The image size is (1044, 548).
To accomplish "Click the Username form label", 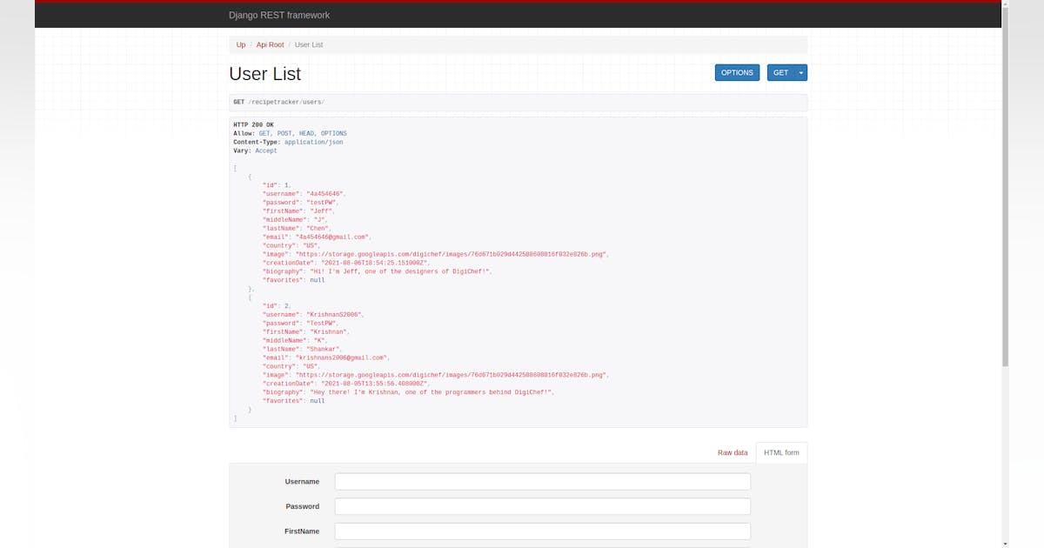I will point(302,482).
